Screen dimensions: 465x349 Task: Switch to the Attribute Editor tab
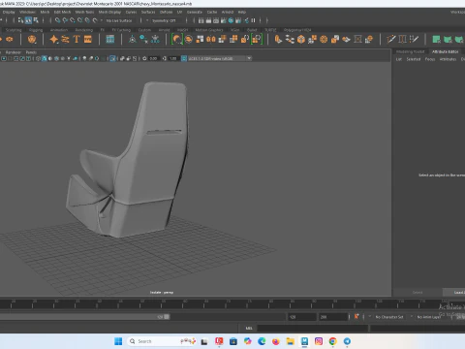pyautogui.click(x=446, y=51)
